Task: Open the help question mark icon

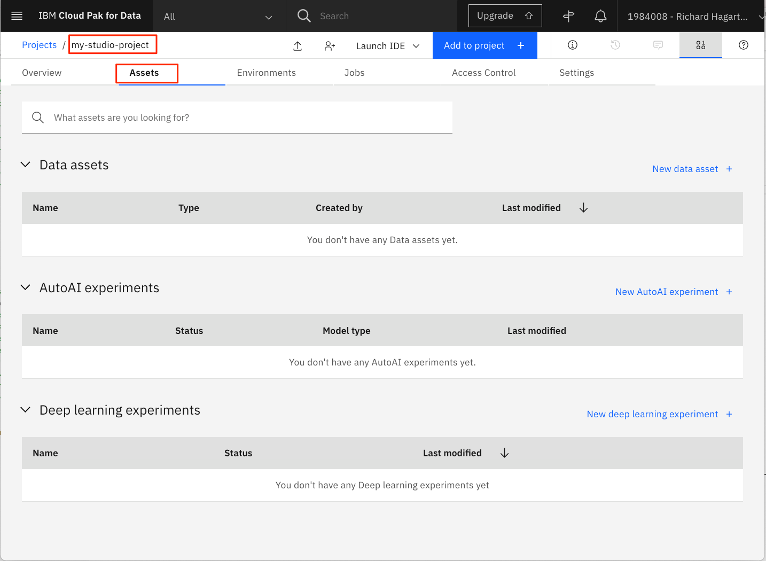Action: click(x=744, y=45)
